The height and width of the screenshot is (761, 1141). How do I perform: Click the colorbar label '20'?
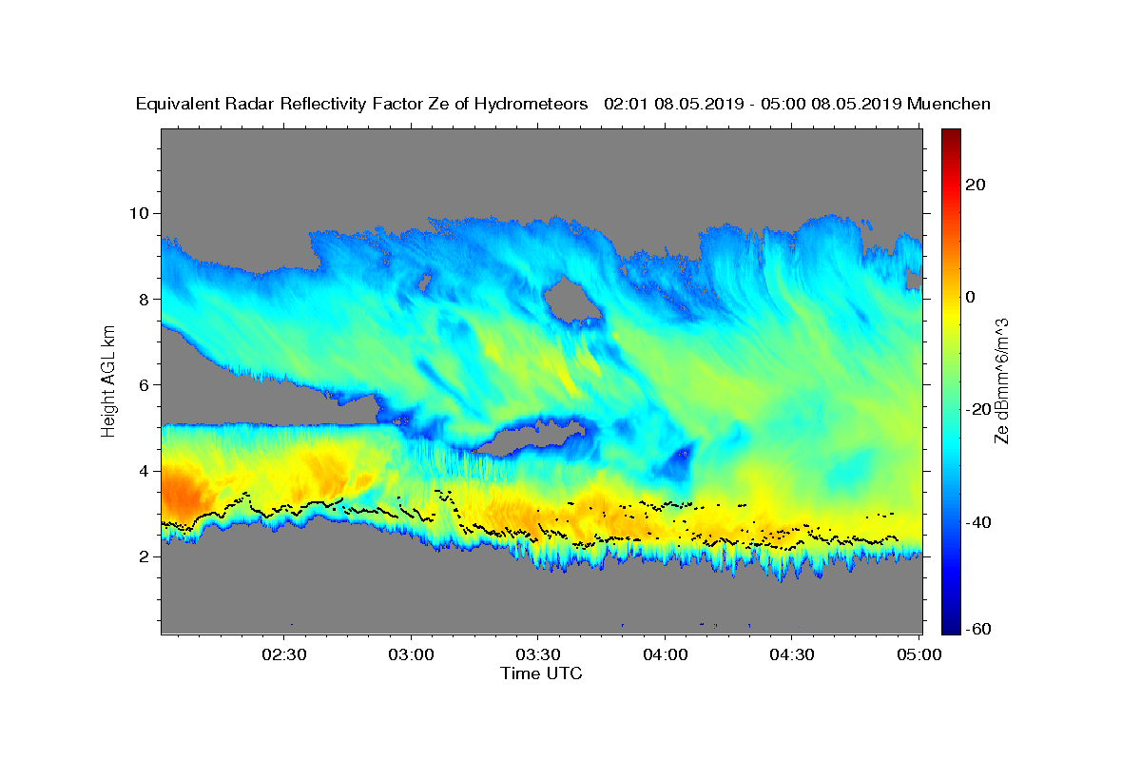click(976, 185)
